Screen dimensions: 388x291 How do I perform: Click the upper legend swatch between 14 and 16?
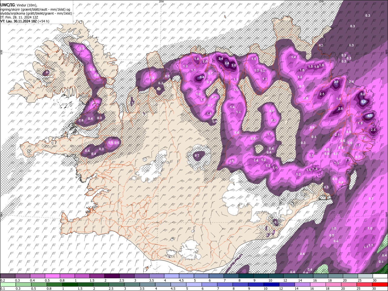click(x=306, y=276)
